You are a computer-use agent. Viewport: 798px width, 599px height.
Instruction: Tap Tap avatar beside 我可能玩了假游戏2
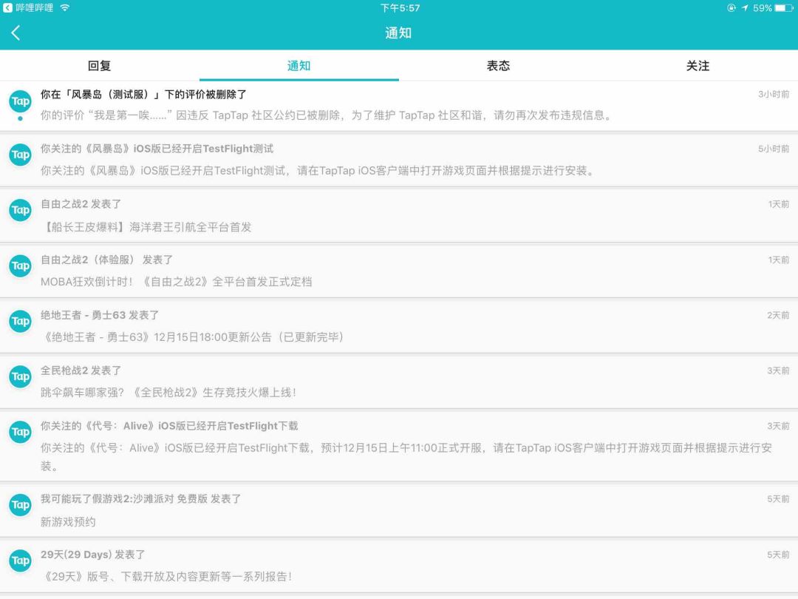tap(21, 505)
